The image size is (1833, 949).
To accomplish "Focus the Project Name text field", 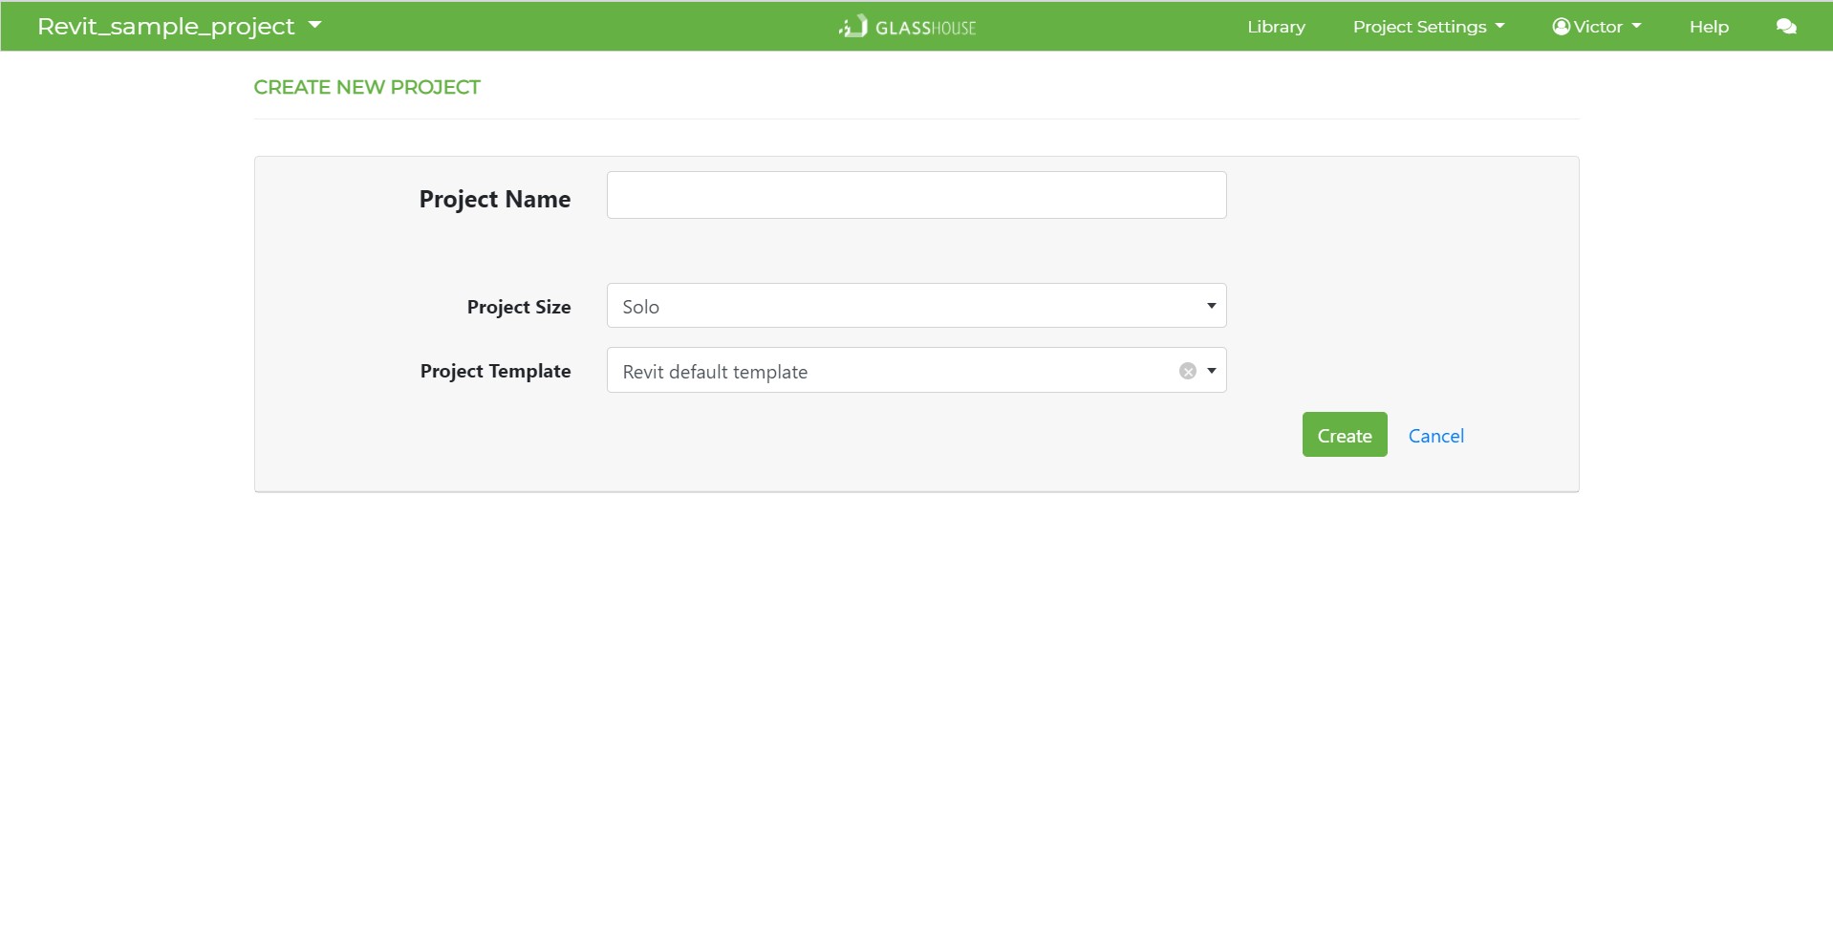I will pos(916,195).
